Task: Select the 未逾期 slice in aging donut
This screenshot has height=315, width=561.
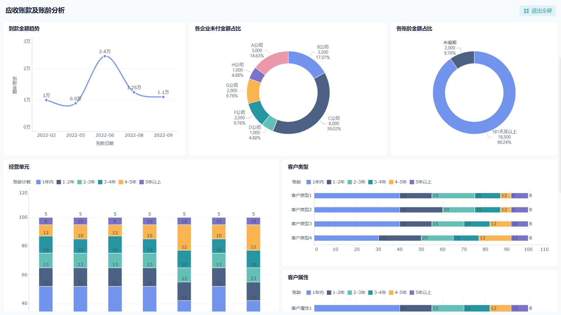Action: 464,59
